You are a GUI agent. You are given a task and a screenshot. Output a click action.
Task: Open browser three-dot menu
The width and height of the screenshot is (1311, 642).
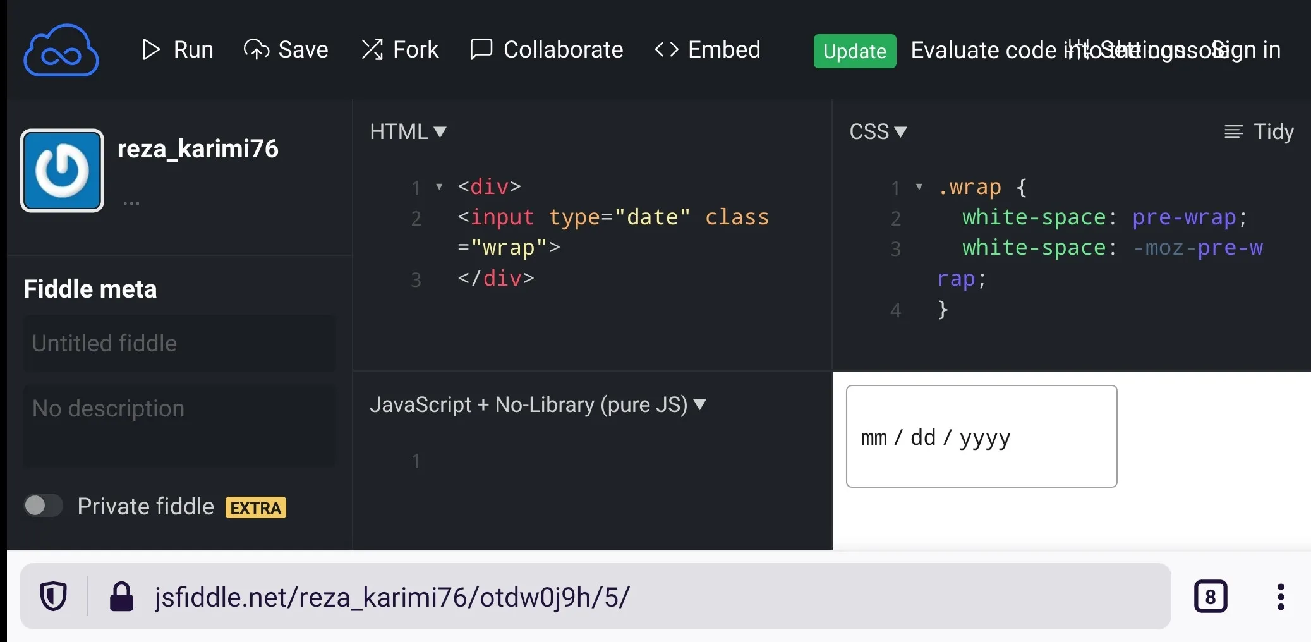point(1281,597)
